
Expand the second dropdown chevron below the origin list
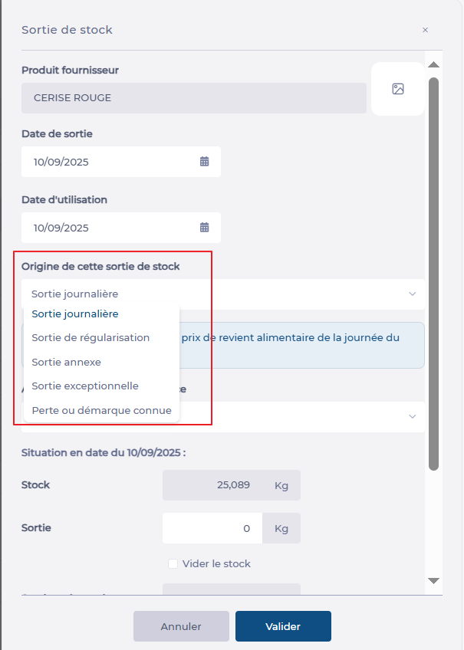[x=412, y=417]
